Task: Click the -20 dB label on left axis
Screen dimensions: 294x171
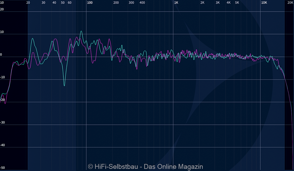Action: (2, 100)
